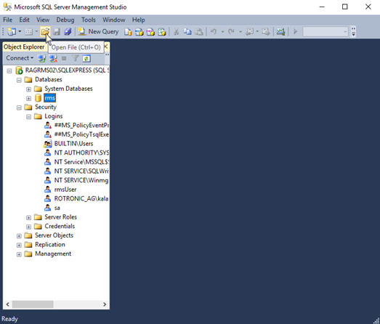Click the Analysis Services DMX Query icon
This screenshot has height=324, width=380.
point(150,32)
